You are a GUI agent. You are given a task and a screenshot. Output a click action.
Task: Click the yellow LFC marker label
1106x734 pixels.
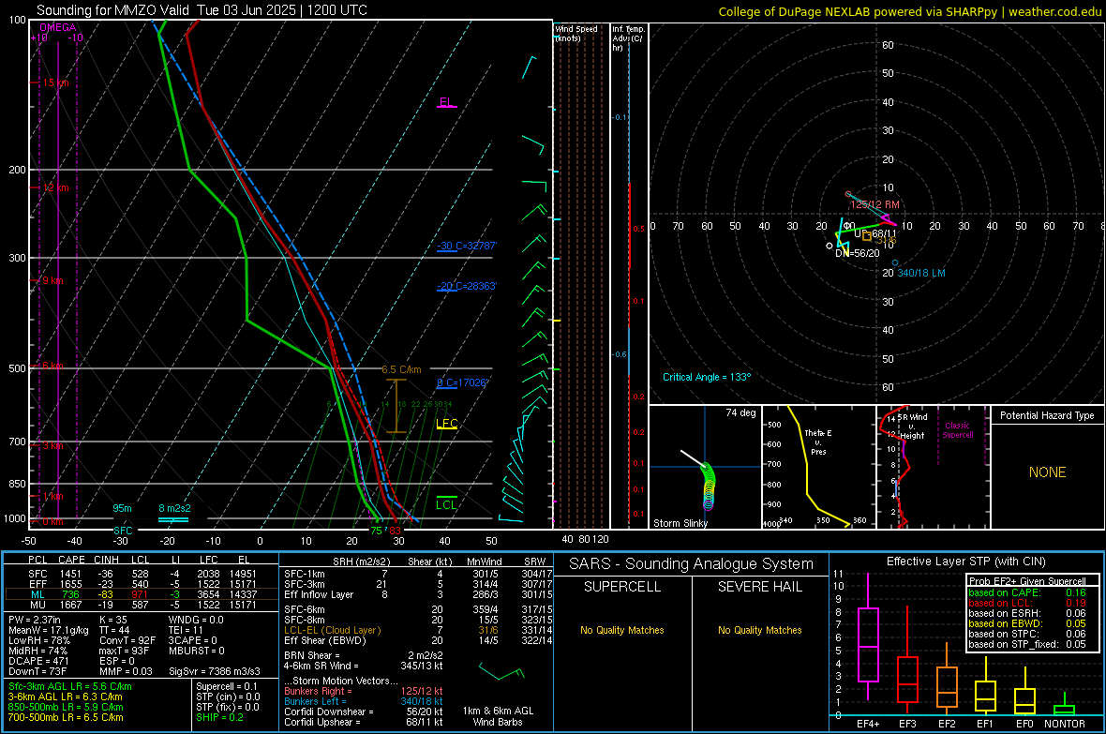[447, 424]
